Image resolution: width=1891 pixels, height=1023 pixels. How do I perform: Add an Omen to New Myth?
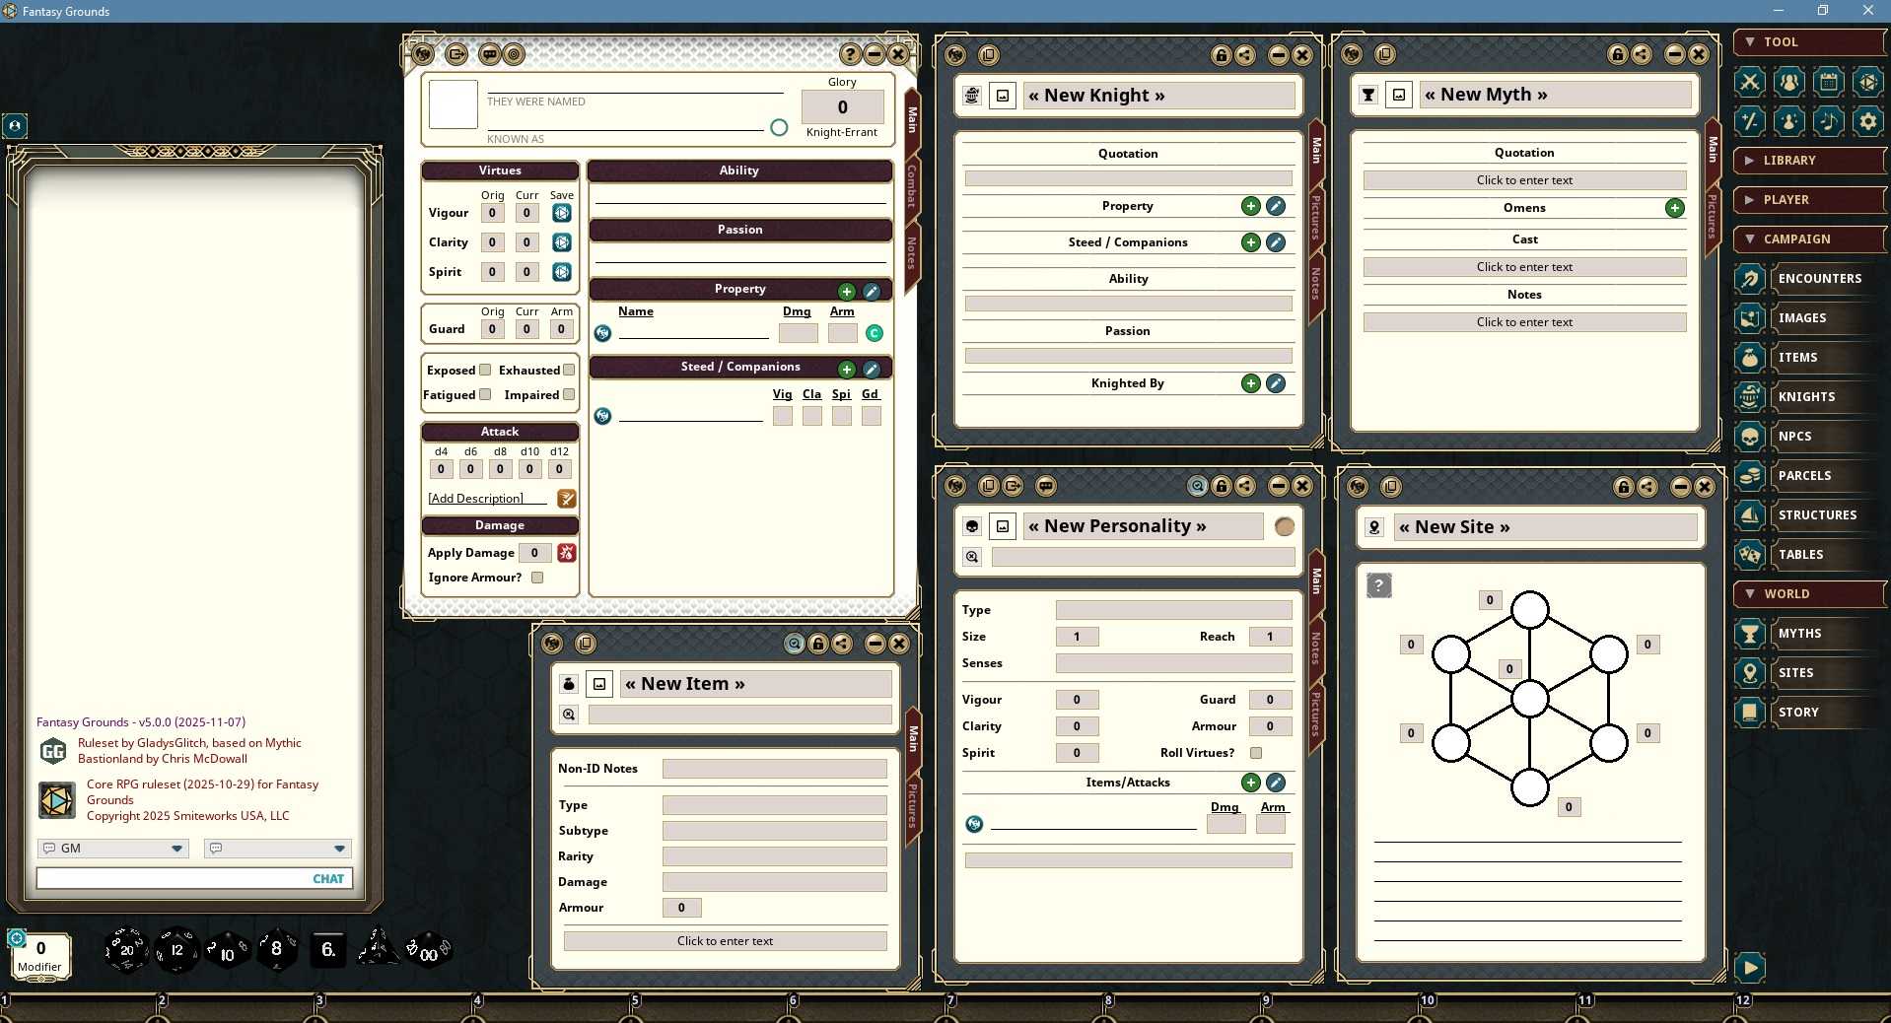(1674, 208)
